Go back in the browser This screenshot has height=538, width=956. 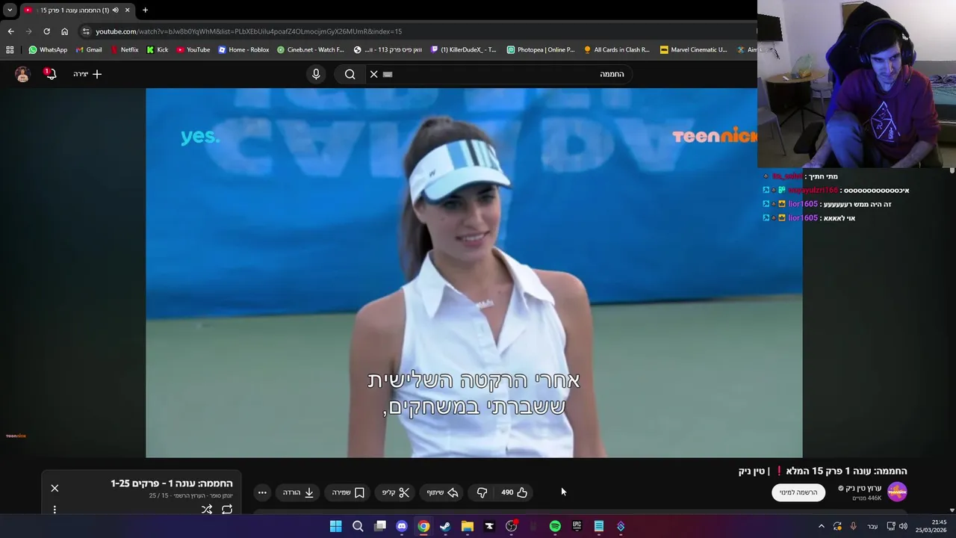click(x=10, y=31)
